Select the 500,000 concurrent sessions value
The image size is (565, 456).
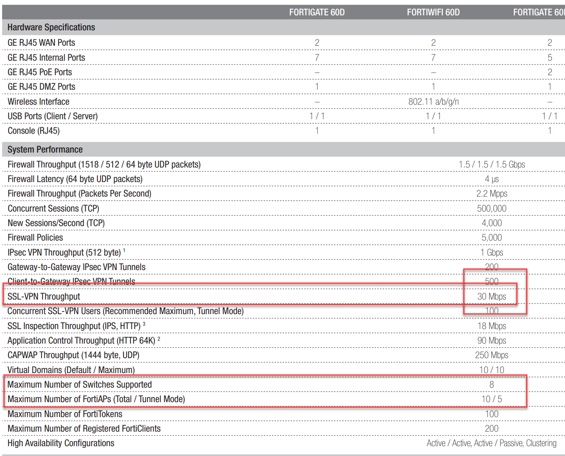[492, 209]
